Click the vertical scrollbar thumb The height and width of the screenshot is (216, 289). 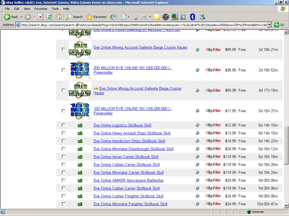(286, 145)
